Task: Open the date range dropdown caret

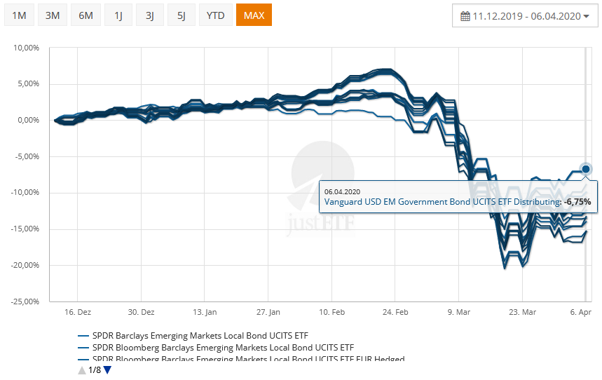Action: tap(587, 15)
